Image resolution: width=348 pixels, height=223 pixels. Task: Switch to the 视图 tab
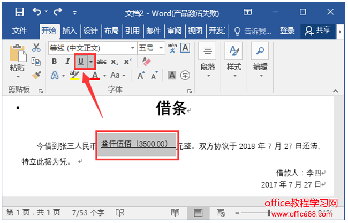(x=195, y=31)
